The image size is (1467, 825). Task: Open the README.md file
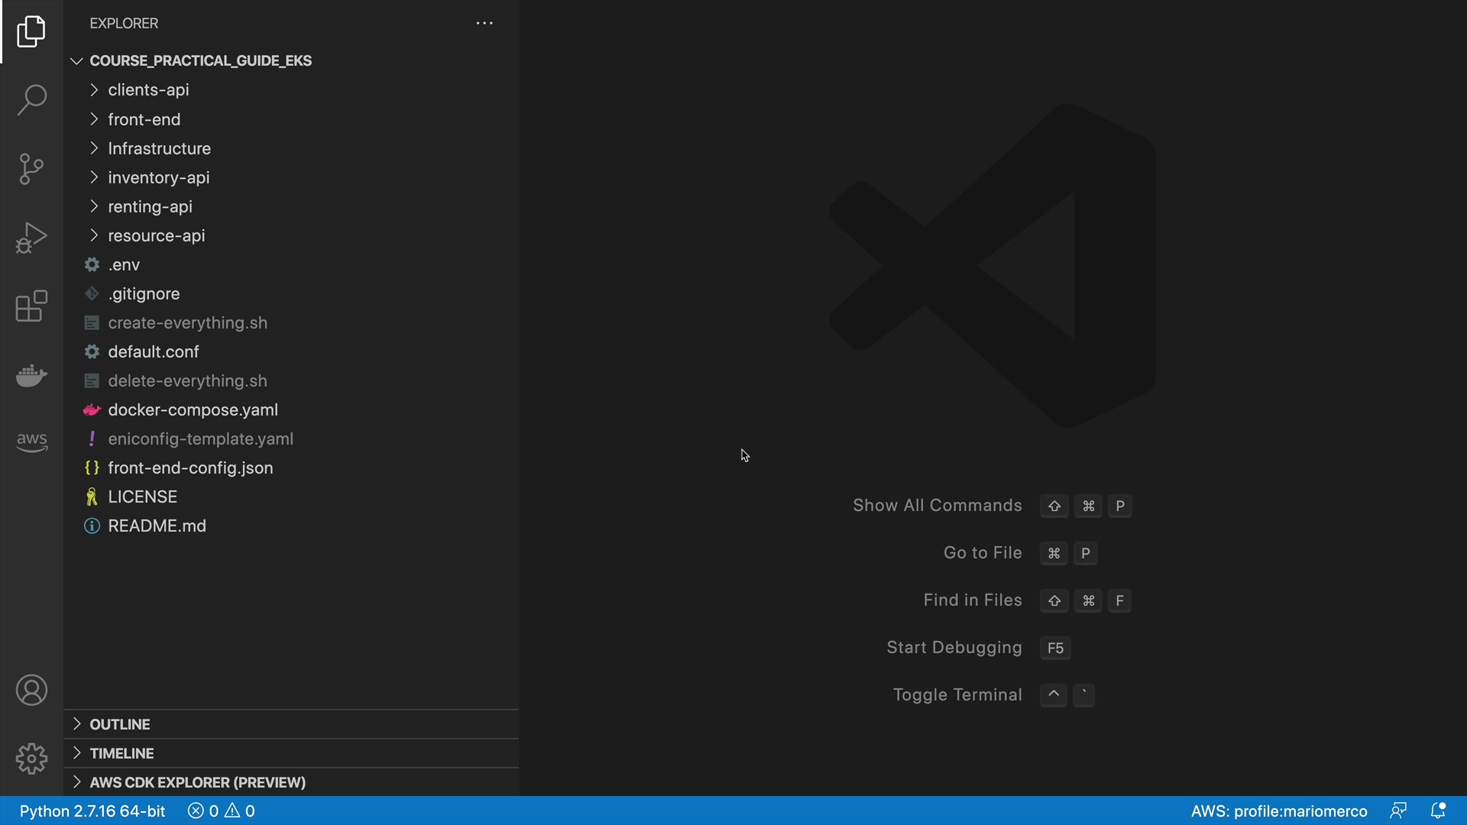(x=157, y=526)
